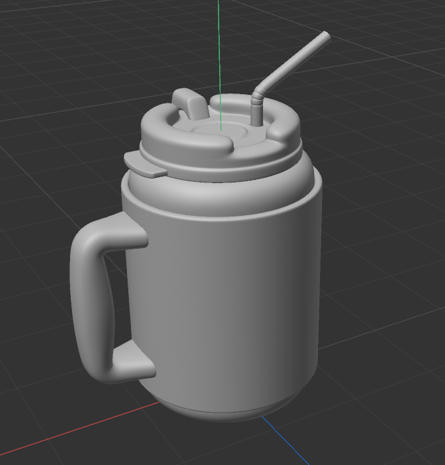Click the tip of the straw
Image resolution: width=445 pixels, height=465 pixels.
325,37
